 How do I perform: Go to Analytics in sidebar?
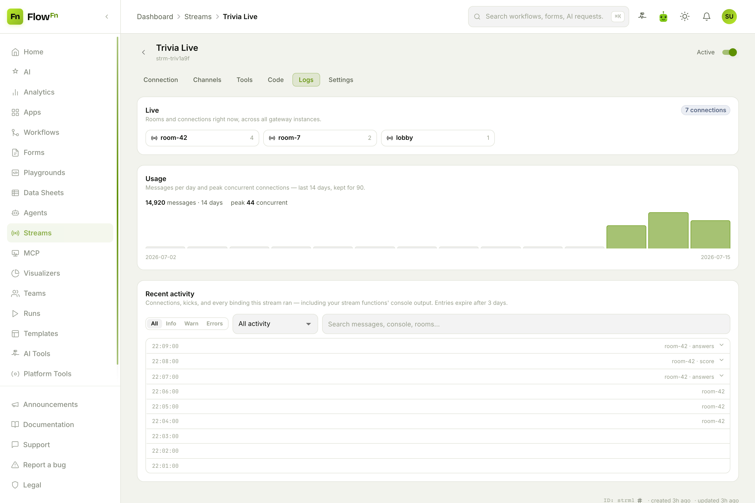tap(60, 92)
